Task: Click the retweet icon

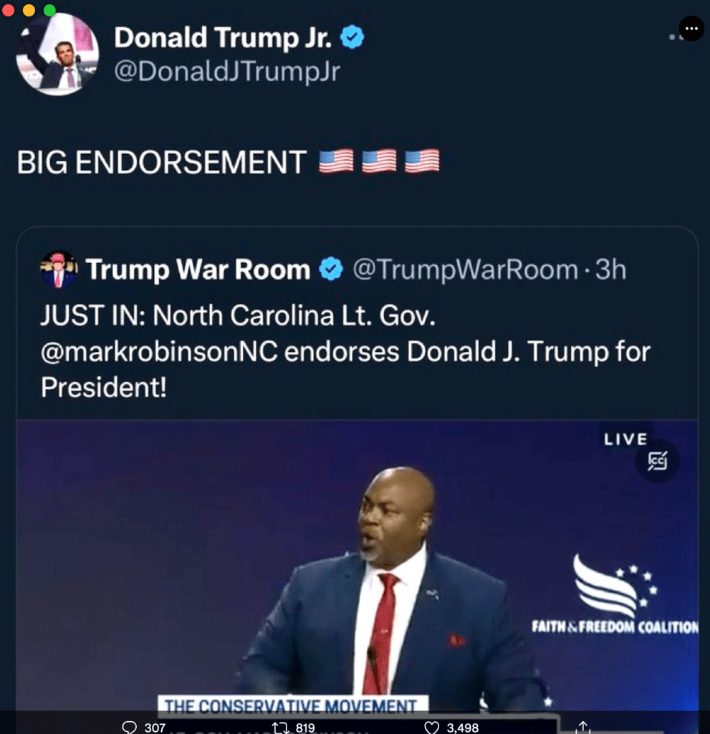Action: [x=280, y=728]
